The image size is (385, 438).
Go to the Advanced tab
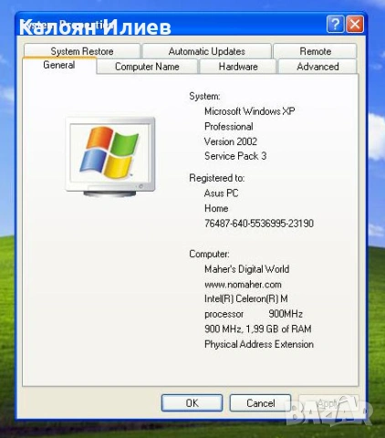pyautogui.click(x=317, y=67)
